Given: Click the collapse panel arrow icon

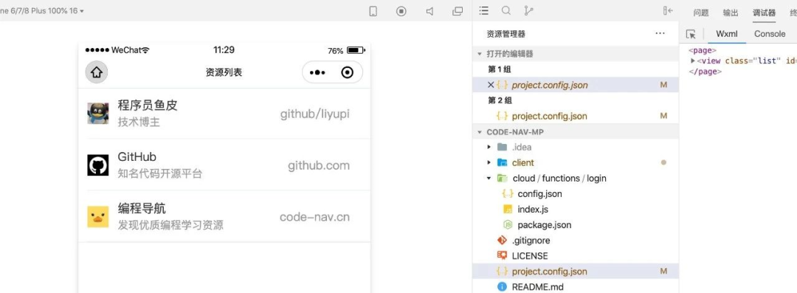Looking at the screenshot, I should tap(669, 10).
